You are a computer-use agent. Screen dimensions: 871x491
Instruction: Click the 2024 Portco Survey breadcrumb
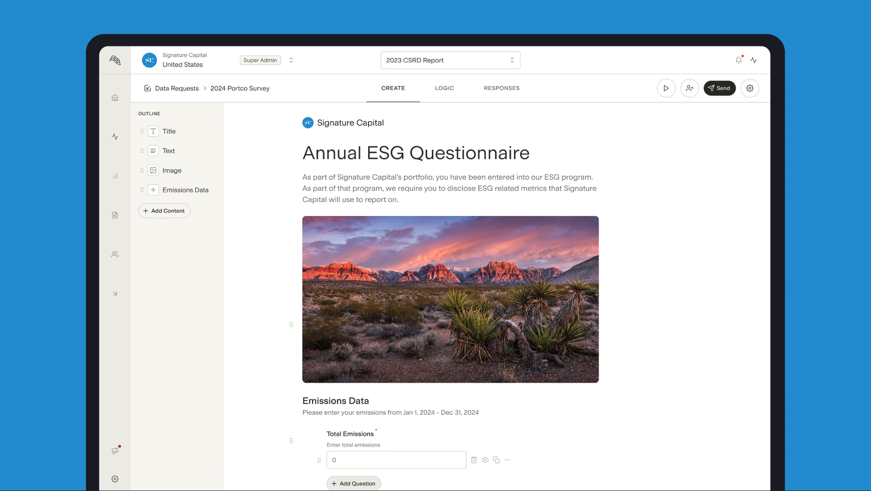pyautogui.click(x=240, y=88)
